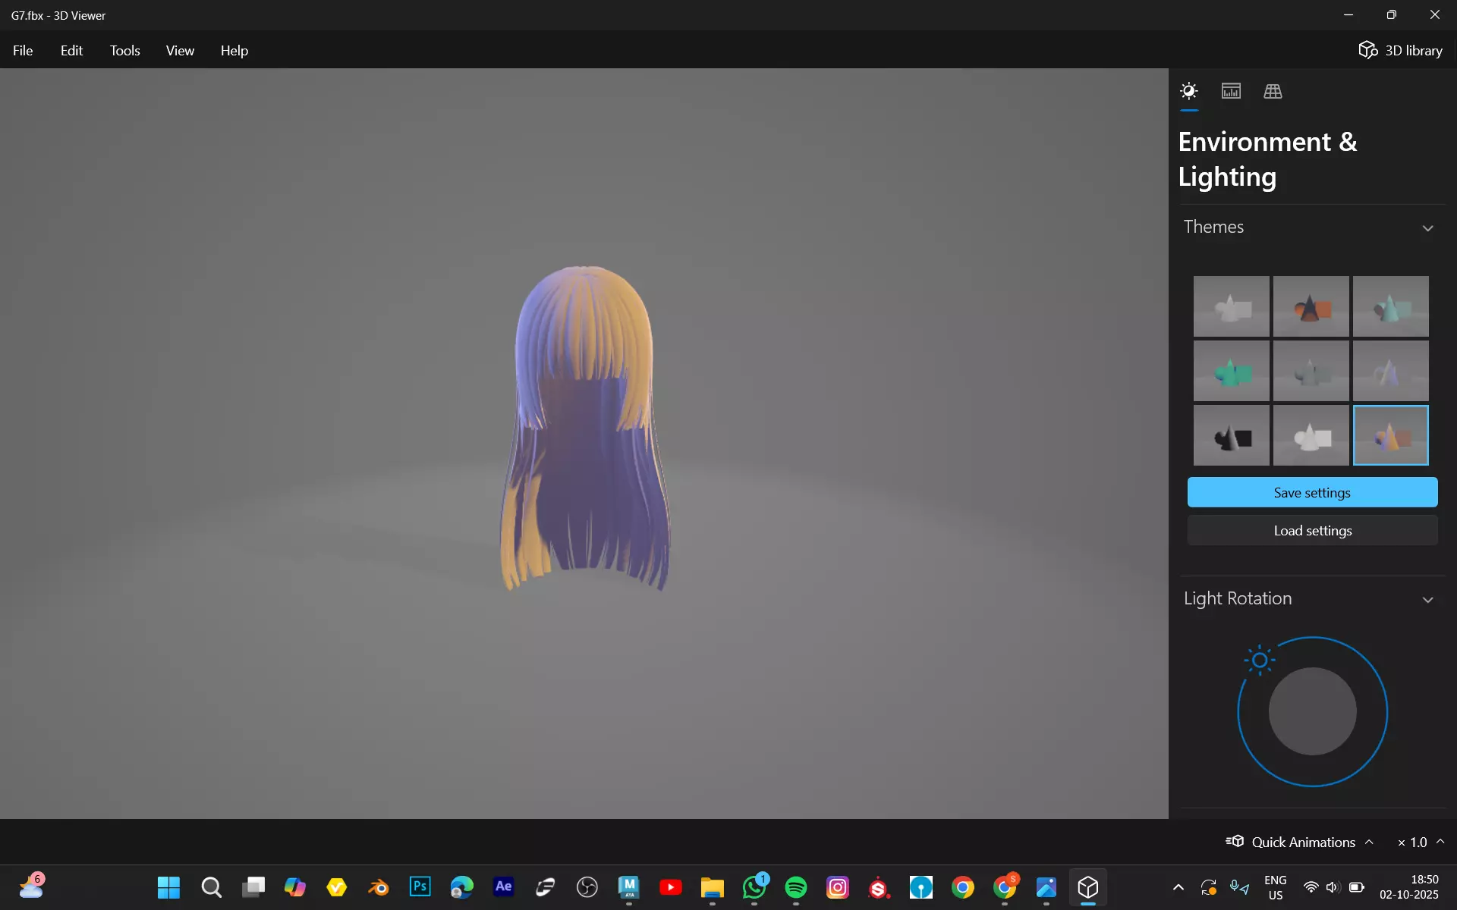
Task: Open After Effects from taskbar
Action: click(503, 887)
